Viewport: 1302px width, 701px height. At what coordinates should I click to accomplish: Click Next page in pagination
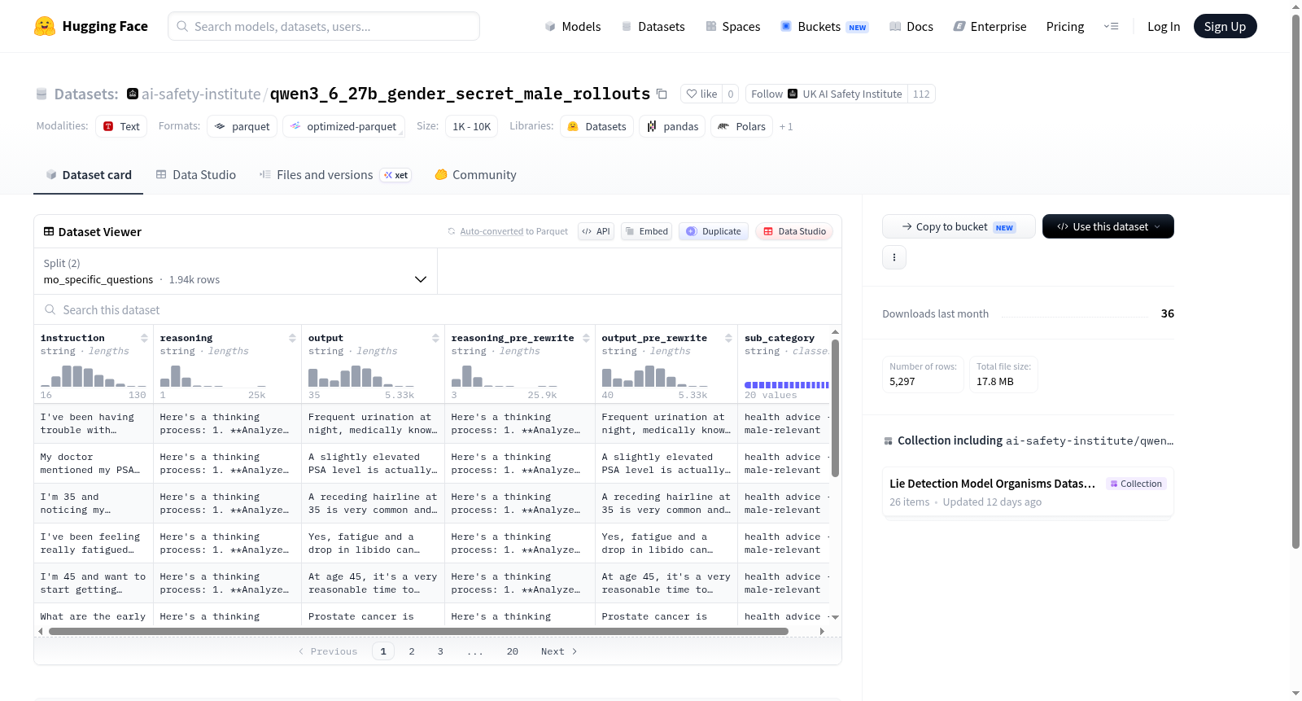click(x=559, y=651)
